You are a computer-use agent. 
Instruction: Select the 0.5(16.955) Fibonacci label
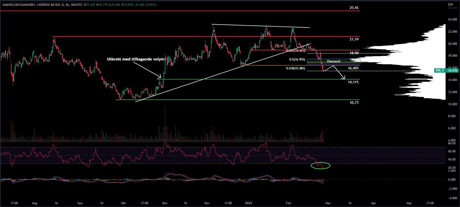(297, 59)
